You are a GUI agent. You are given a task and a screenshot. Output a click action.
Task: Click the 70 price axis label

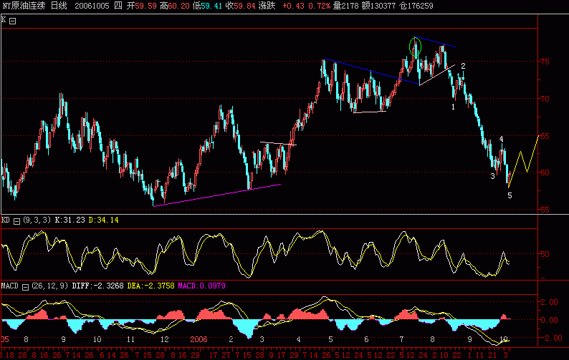point(545,99)
